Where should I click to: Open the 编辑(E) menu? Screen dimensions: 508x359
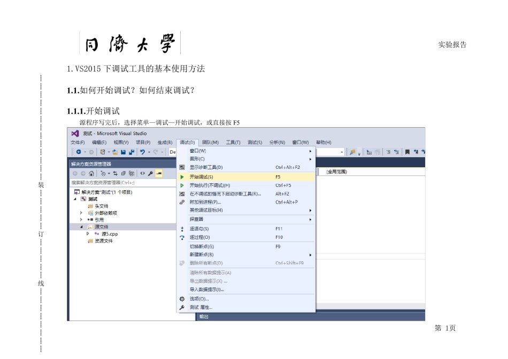tap(99, 143)
